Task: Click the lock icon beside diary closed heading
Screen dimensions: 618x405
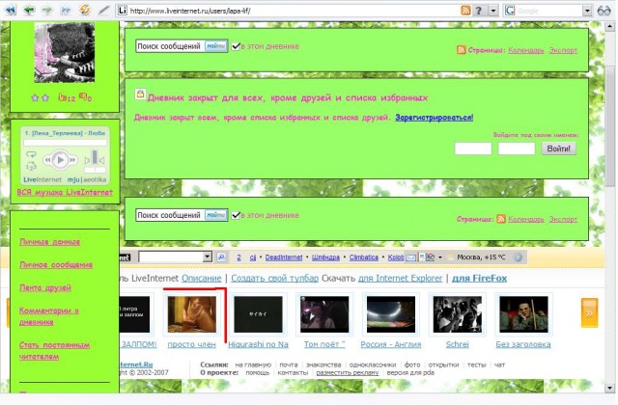Action: pos(140,94)
